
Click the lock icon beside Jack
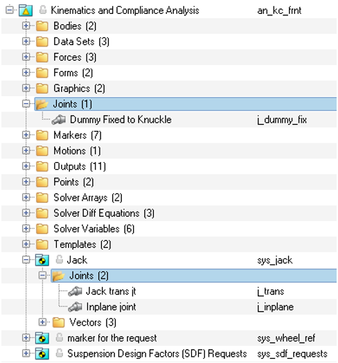point(60,259)
